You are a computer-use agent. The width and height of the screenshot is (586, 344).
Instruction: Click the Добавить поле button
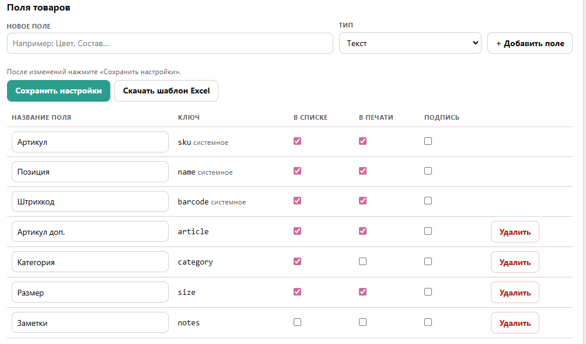(x=530, y=43)
